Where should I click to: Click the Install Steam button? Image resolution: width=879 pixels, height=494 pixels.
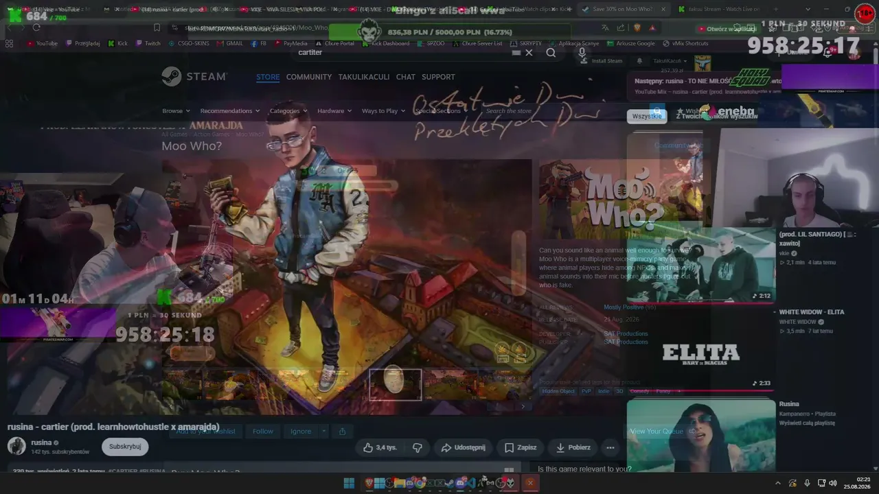pyautogui.click(x=602, y=61)
